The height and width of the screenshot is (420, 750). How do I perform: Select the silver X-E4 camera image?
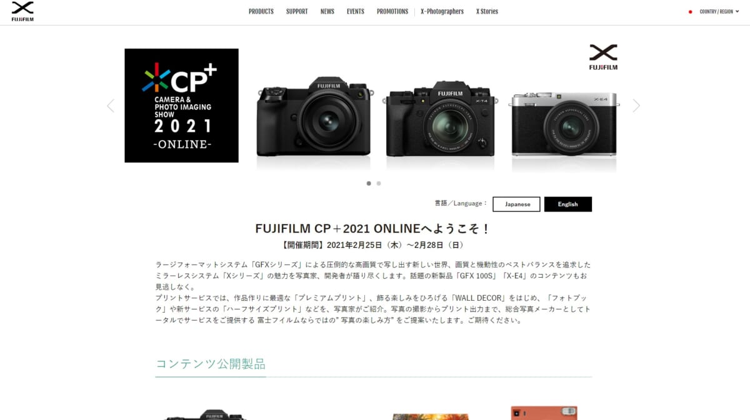(564, 124)
